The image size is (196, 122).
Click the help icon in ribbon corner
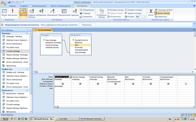coord(194,6)
